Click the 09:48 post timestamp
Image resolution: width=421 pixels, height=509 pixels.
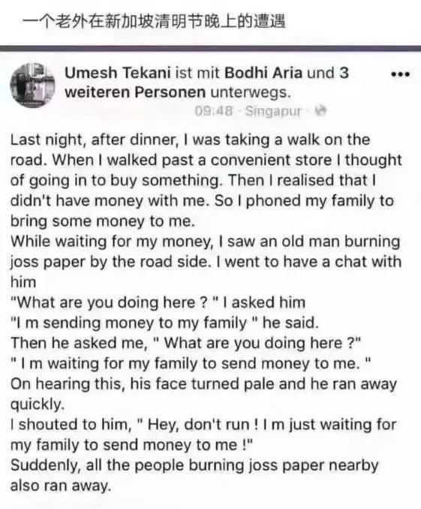pos(214,111)
